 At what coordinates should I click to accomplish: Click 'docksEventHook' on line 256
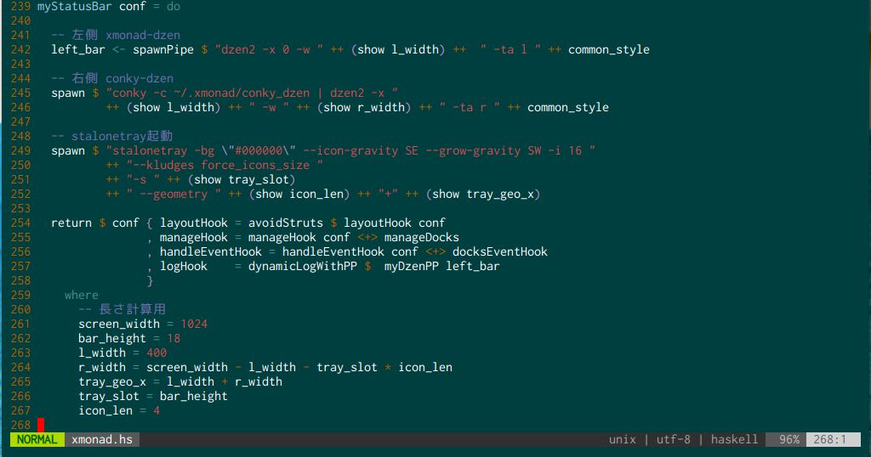click(500, 251)
